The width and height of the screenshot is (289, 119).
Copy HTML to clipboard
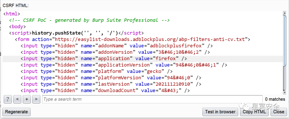point(254,112)
